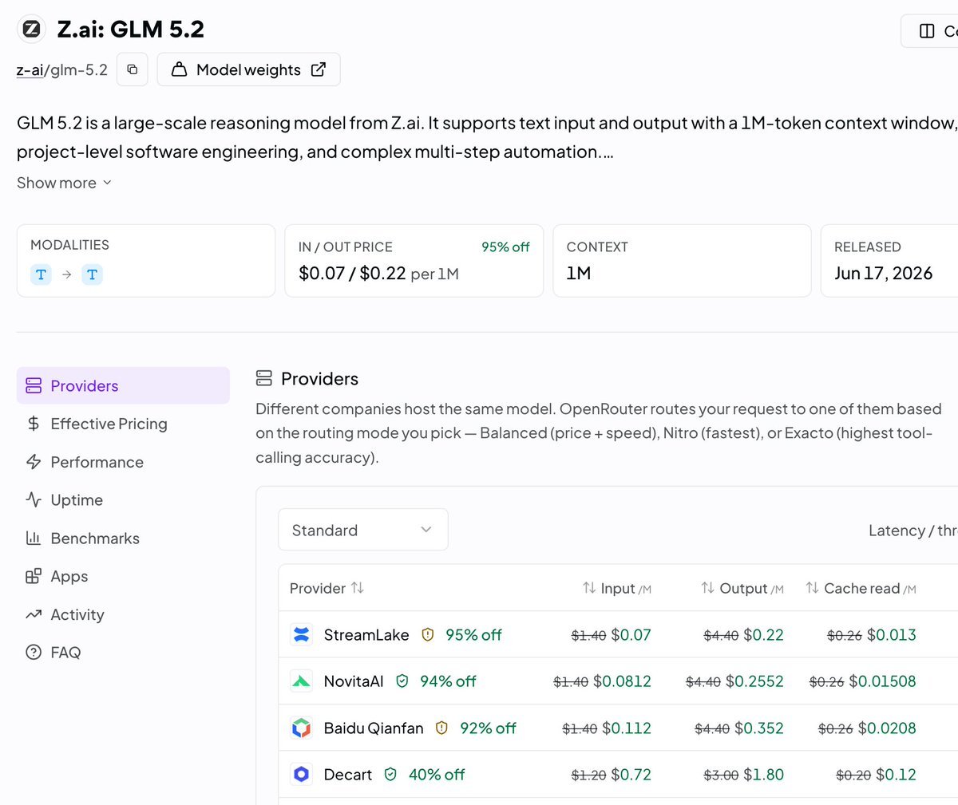Viewport: 958px width, 805px height.
Task: Click StreamLake input price $0.07
Action: click(x=631, y=635)
